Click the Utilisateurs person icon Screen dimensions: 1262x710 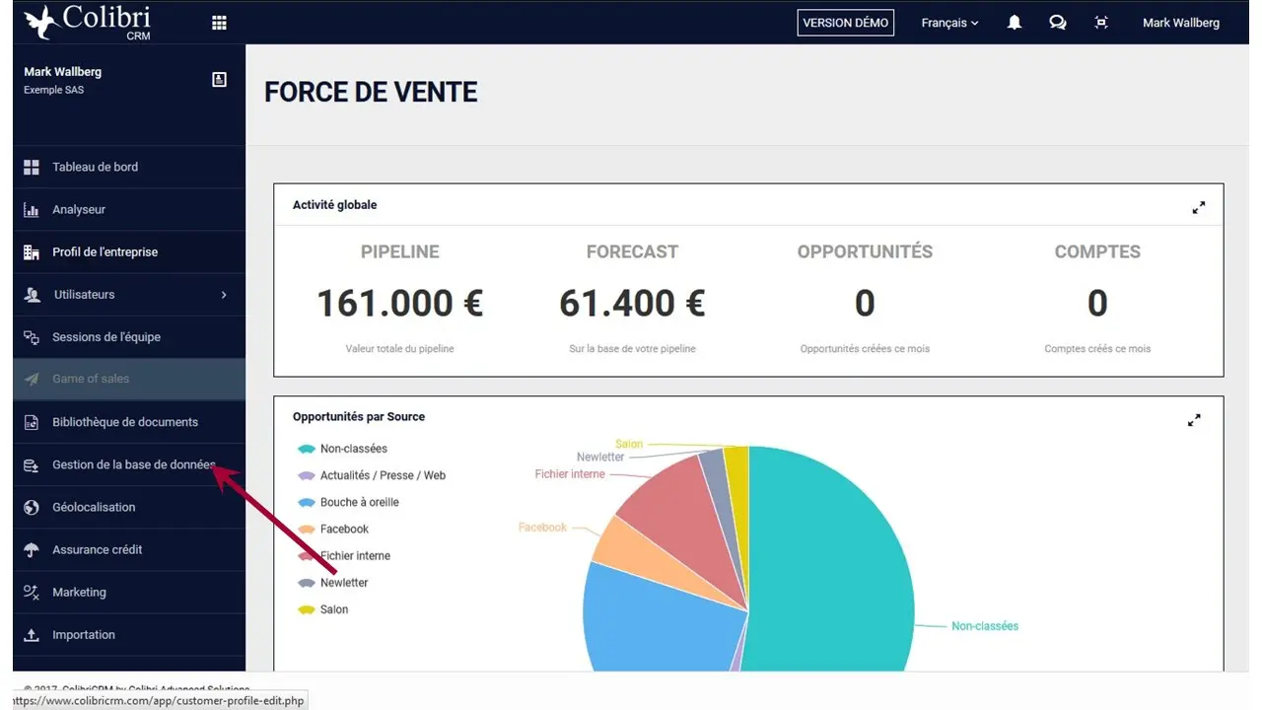(33, 295)
